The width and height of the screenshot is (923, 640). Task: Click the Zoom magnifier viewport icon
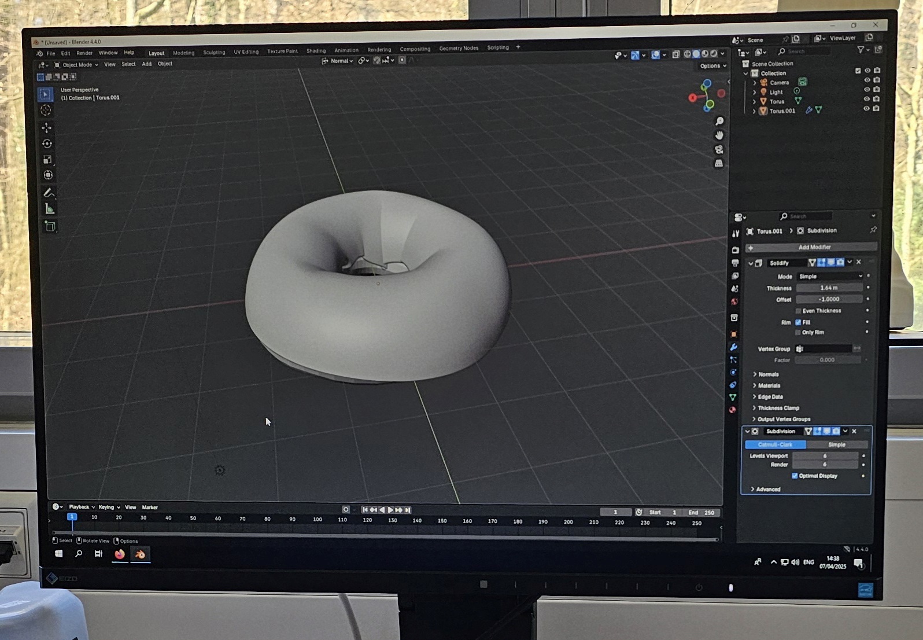point(719,121)
